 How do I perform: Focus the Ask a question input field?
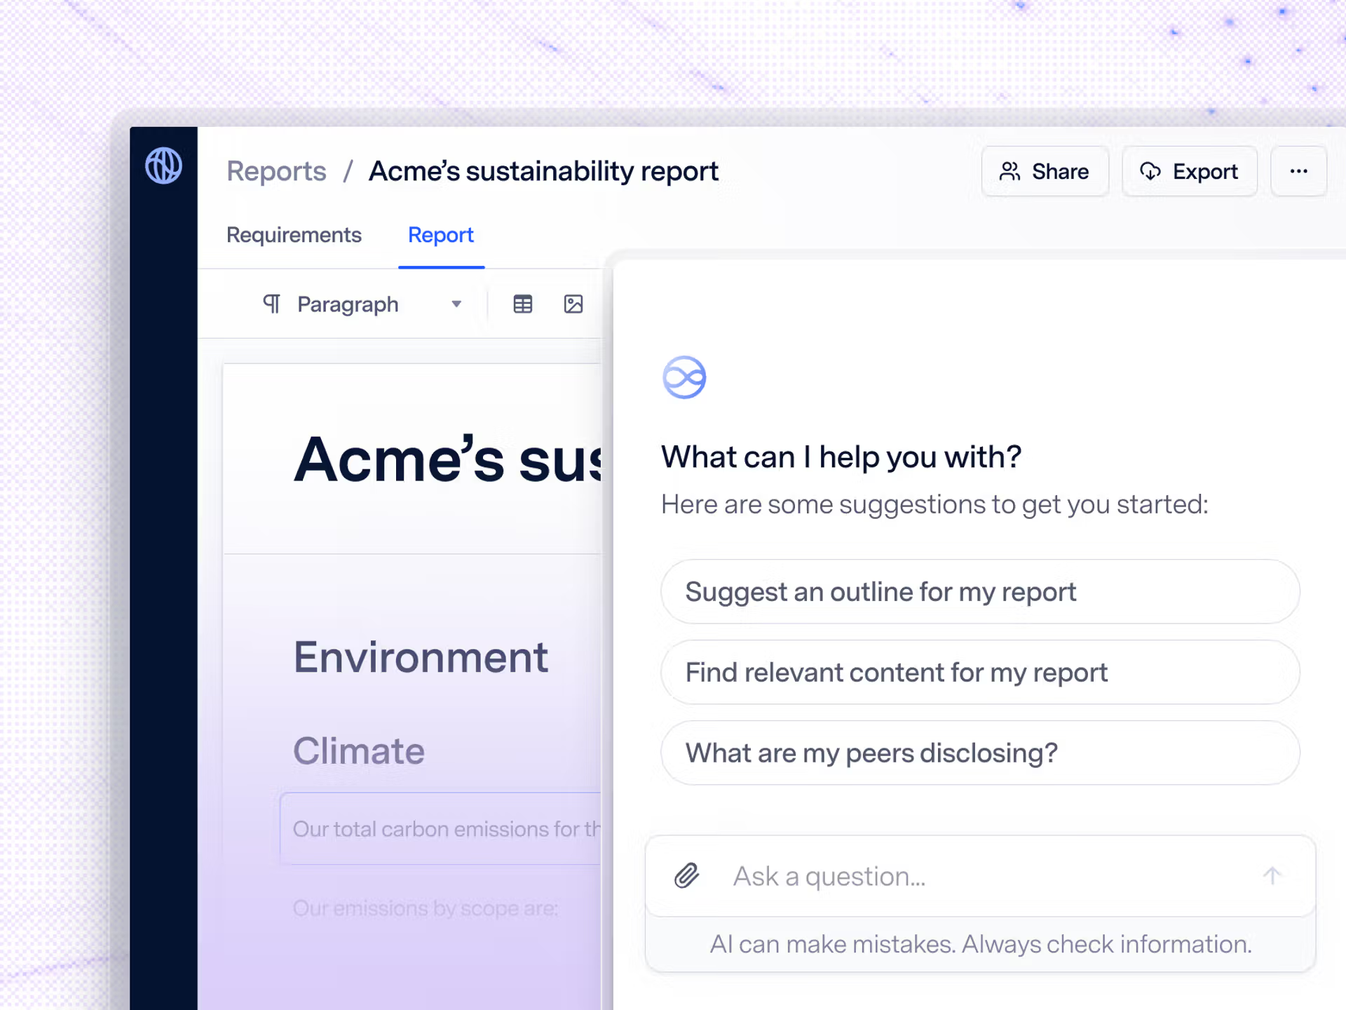click(x=980, y=875)
